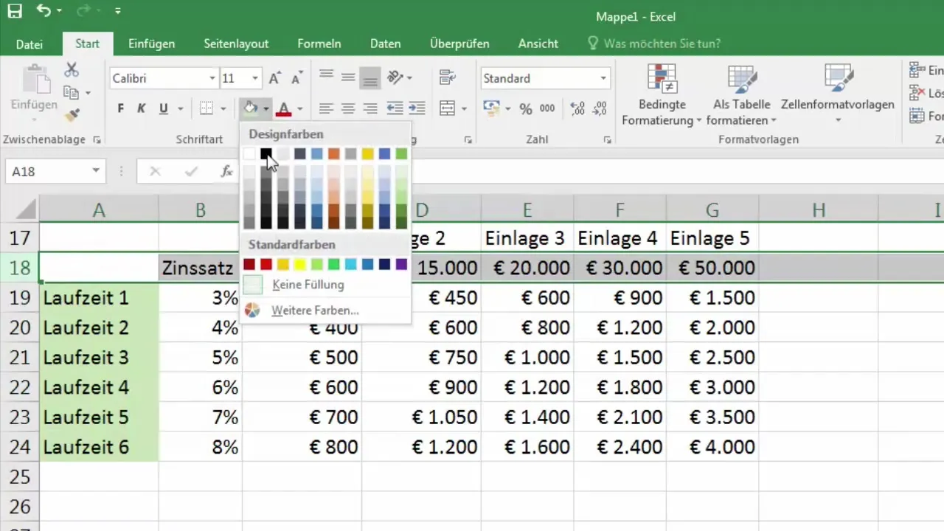Cut selection with the scissors icon
This screenshot has width=944, height=531.
click(72, 70)
